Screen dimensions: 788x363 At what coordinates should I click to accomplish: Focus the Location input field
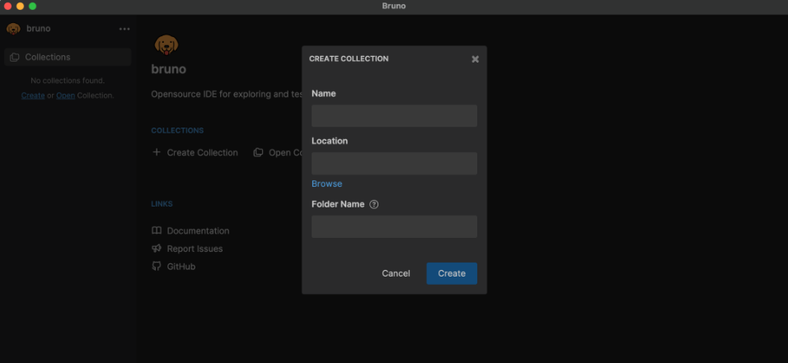(395, 164)
